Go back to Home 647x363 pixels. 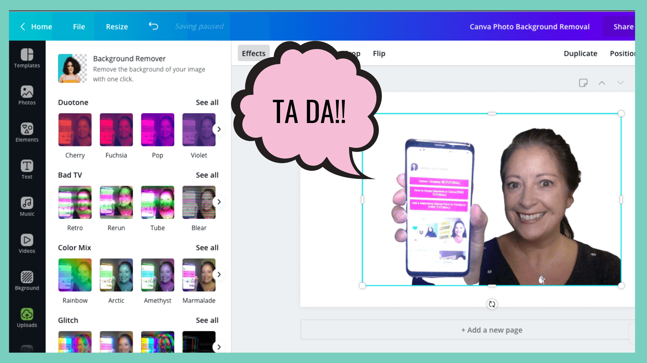tap(41, 27)
